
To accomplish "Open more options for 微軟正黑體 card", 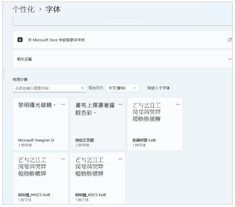I will 120,104.
